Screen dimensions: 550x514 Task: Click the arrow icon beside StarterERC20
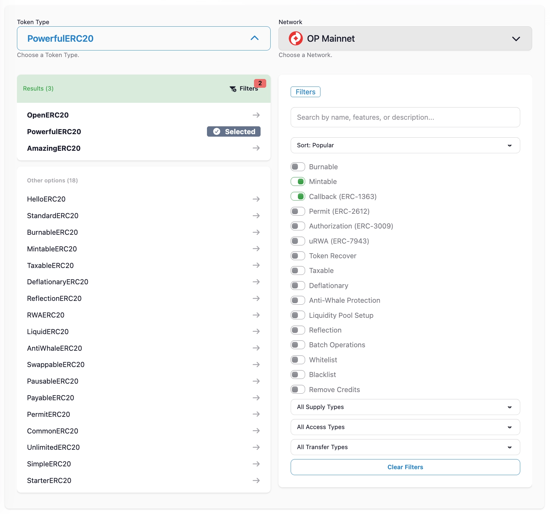pos(256,480)
